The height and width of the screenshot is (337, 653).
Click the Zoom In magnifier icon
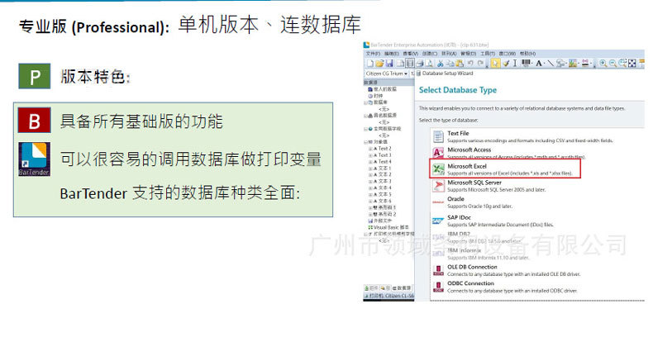pyautogui.click(x=603, y=64)
